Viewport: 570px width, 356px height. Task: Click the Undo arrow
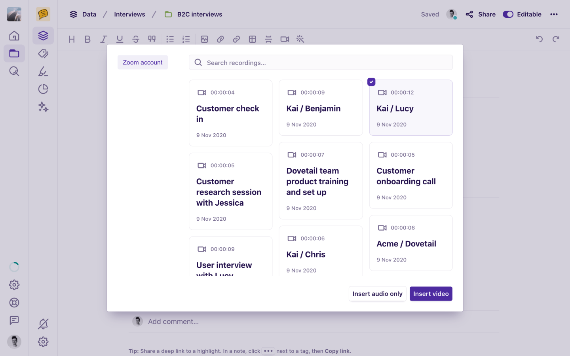(x=539, y=39)
